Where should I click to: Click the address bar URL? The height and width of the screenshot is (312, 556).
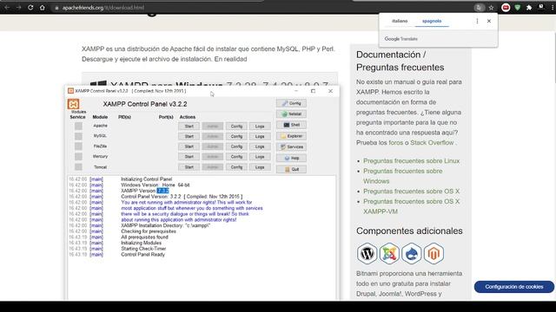[103, 8]
